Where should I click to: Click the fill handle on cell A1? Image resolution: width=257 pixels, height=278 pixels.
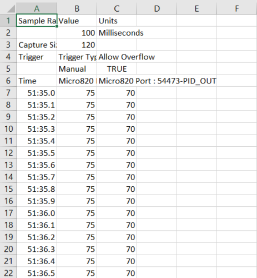click(57, 26)
